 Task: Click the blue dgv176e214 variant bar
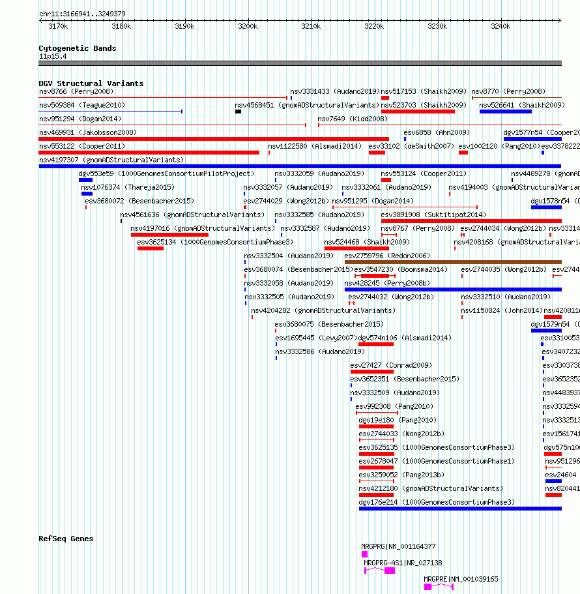(460, 509)
